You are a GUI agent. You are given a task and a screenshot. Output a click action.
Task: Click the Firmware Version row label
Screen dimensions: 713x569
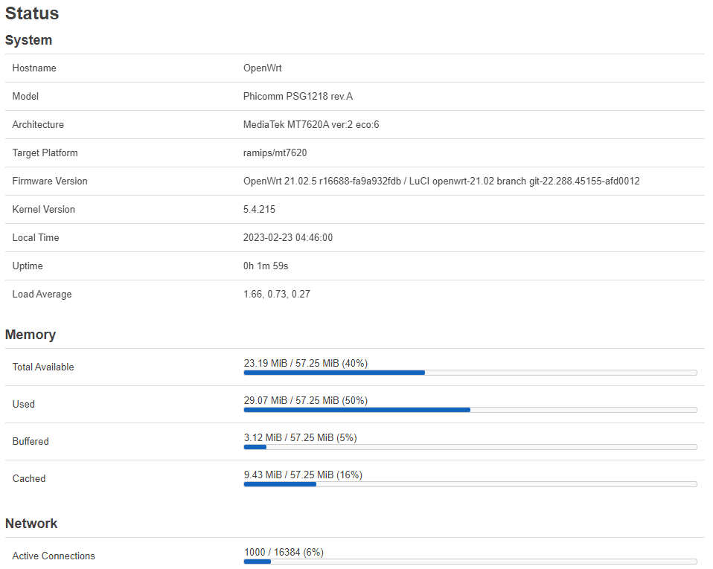pos(50,181)
